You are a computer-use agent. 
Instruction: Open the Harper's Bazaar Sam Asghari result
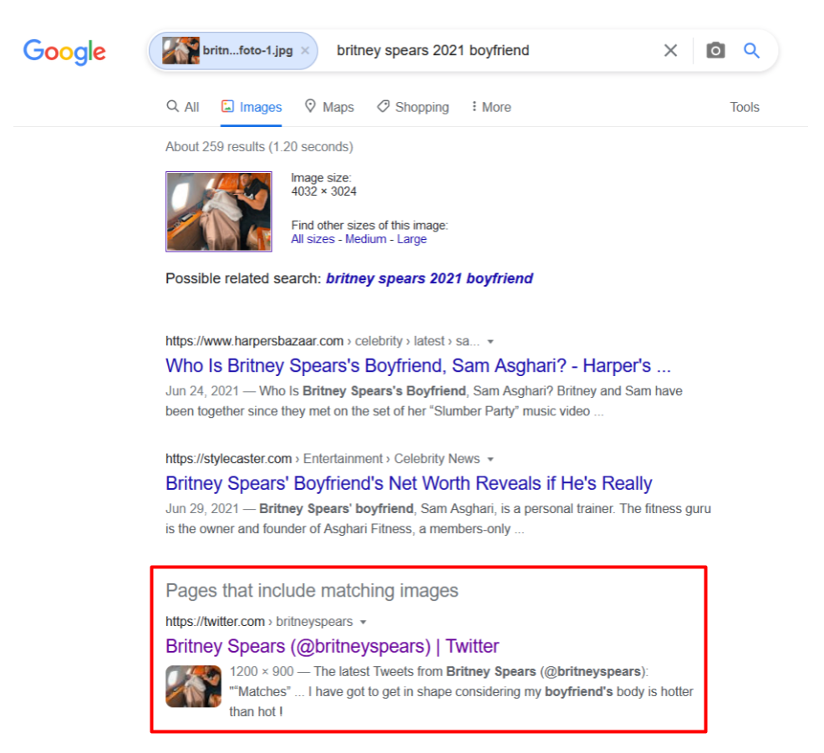point(418,365)
